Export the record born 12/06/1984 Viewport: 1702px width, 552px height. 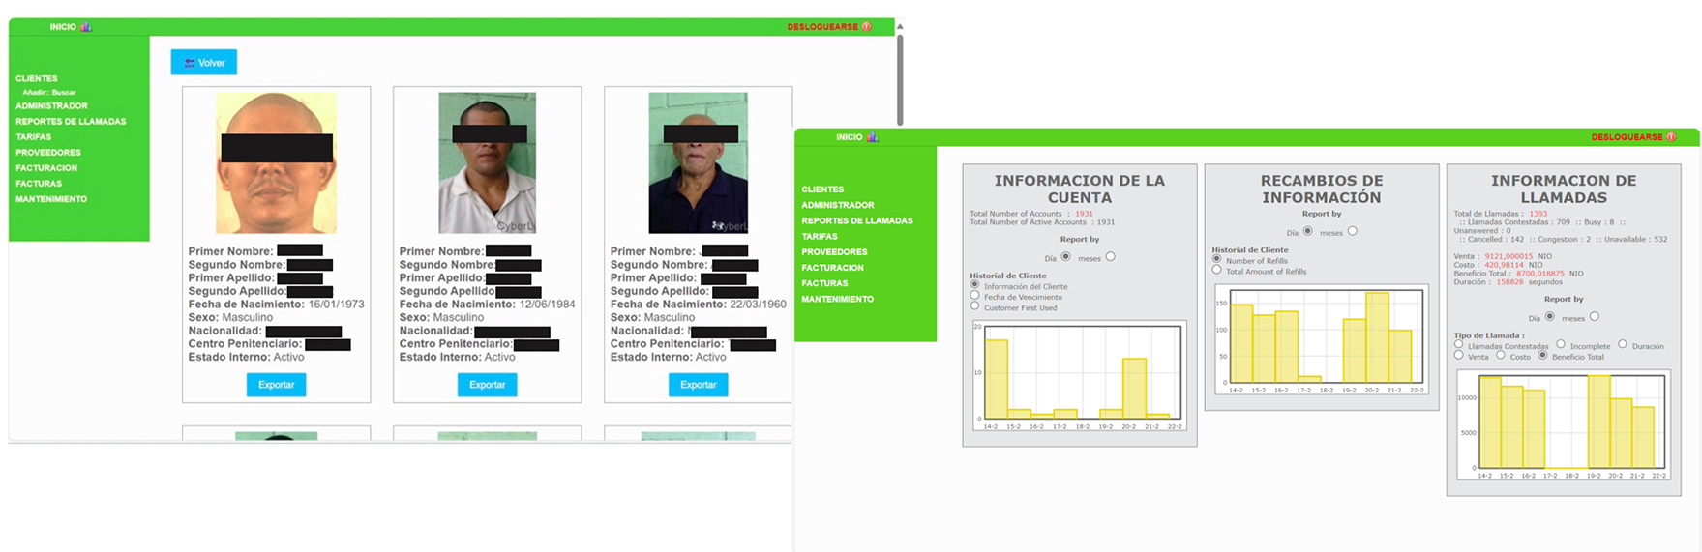tap(487, 385)
